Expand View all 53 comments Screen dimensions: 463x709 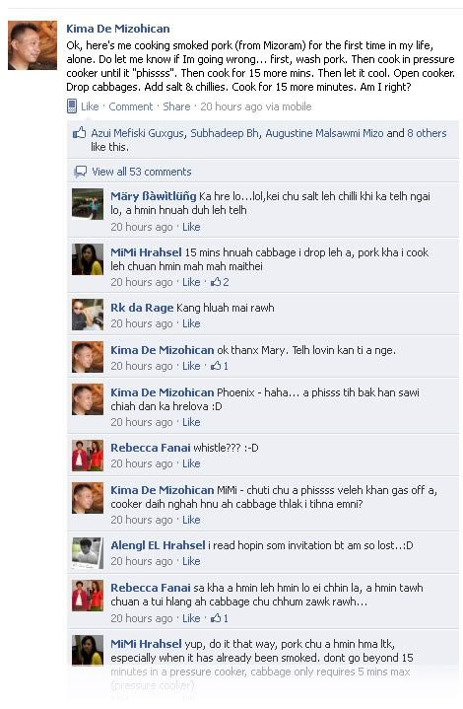coord(142,172)
